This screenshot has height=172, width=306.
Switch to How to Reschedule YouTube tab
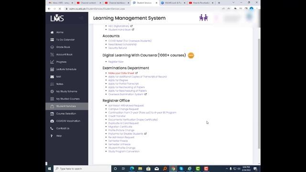coord(201,3)
